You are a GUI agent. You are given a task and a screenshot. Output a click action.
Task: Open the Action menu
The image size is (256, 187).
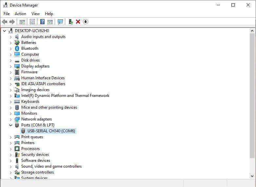pos(20,14)
